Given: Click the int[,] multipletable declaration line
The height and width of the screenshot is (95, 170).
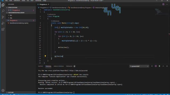Looking at the screenshot, I should click(x=72, y=27).
